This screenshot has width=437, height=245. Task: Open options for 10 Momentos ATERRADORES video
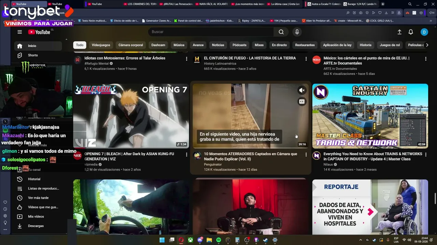(x=306, y=154)
